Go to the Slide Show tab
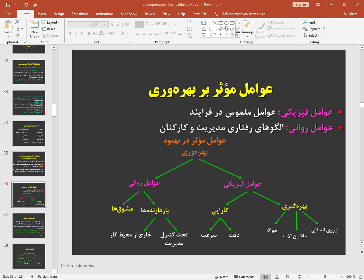 tap(129, 14)
